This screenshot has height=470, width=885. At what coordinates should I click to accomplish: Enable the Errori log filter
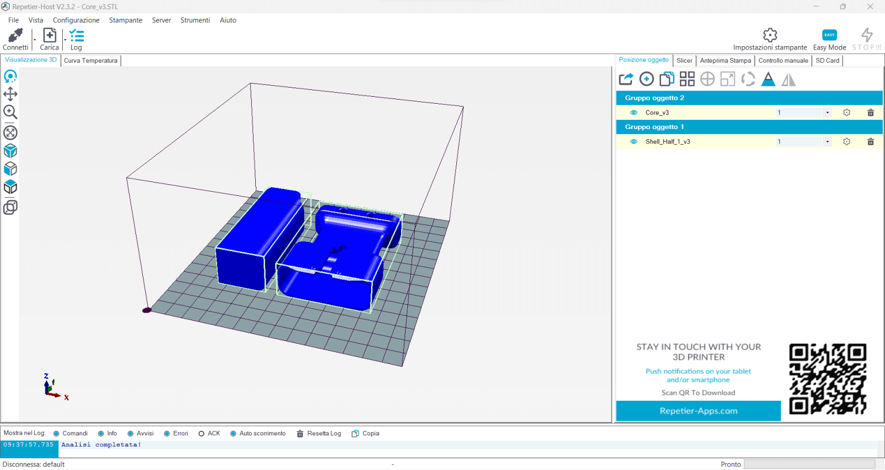168,433
